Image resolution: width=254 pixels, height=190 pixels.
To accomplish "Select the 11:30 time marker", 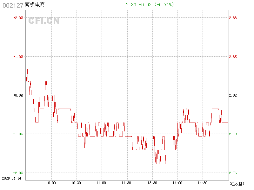I will (x=127, y=183).
